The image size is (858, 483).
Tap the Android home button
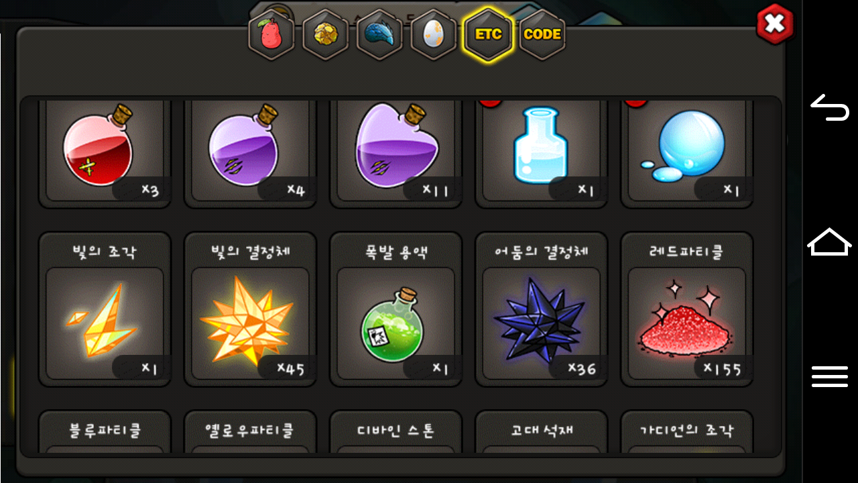point(830,241)
